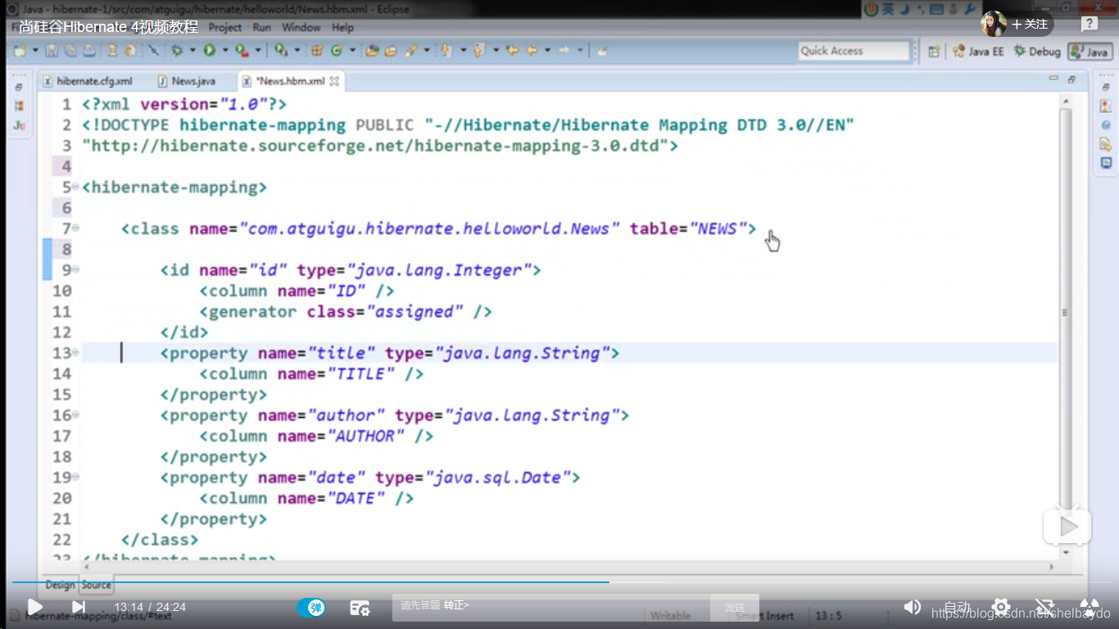
Task: Click the hierarchy icon in left sidebar
Action: tap(19, 106)
